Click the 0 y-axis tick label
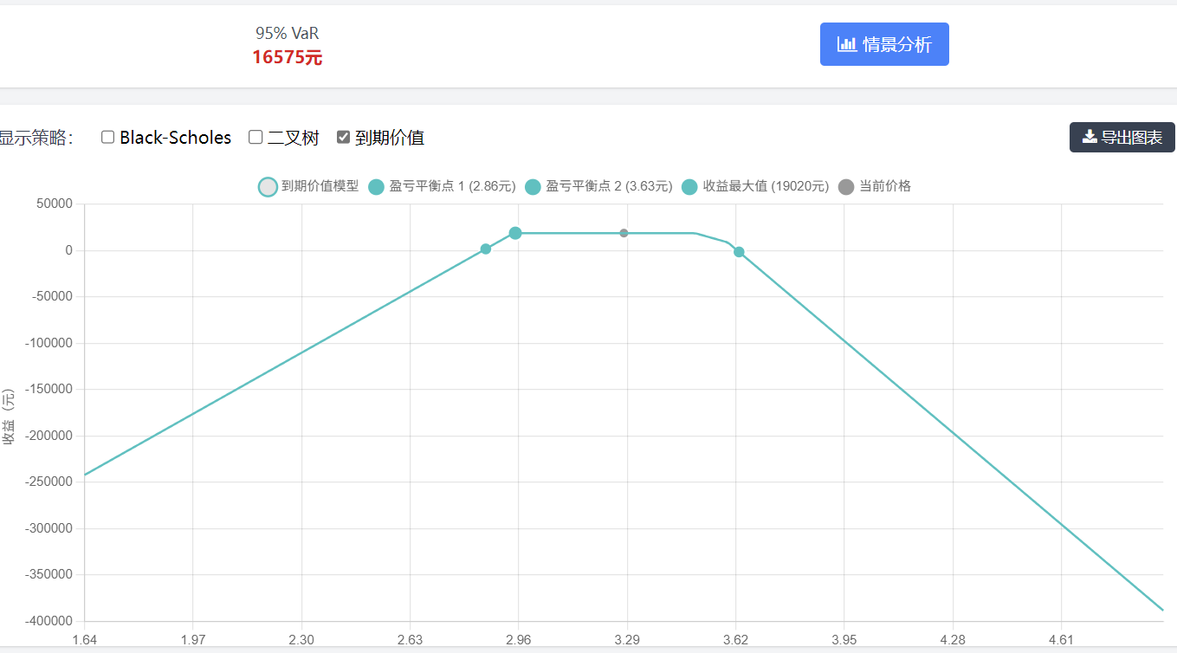The image size is (1177, 653). (68, 250)
